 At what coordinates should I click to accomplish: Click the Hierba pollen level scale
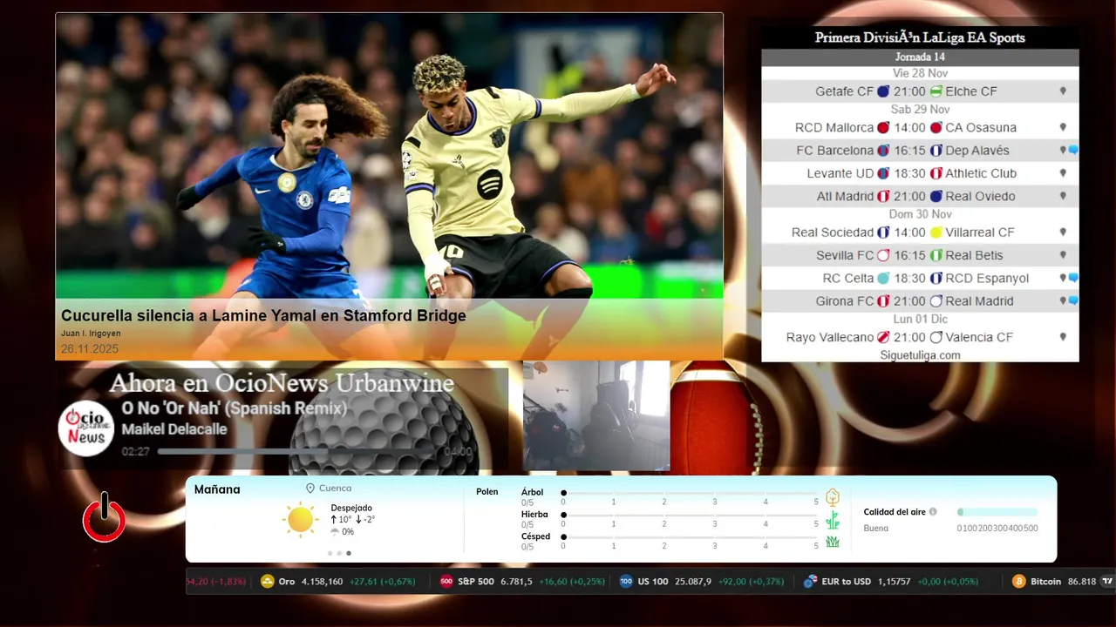[x=691, y=516]
